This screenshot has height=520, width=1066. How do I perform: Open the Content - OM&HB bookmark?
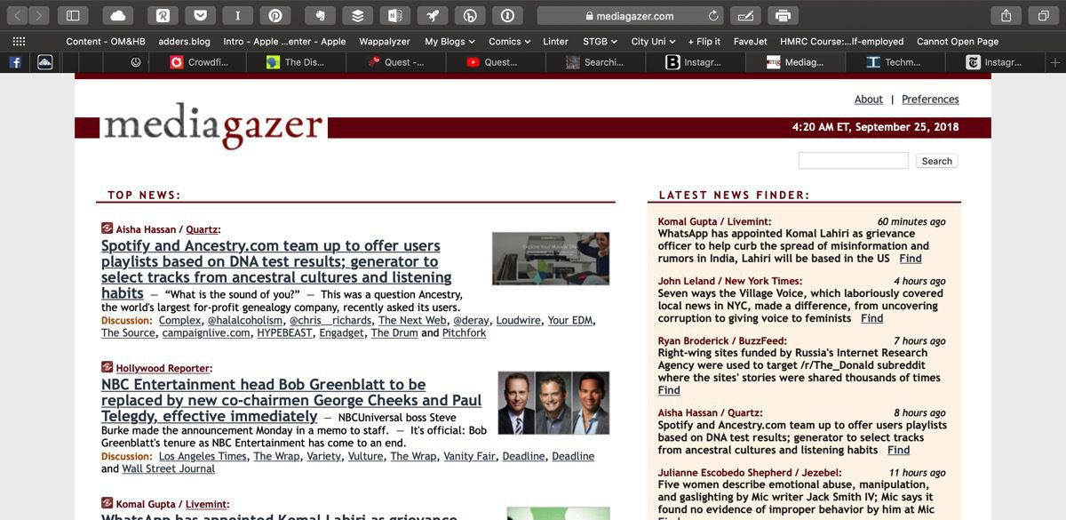pos(106,41)
